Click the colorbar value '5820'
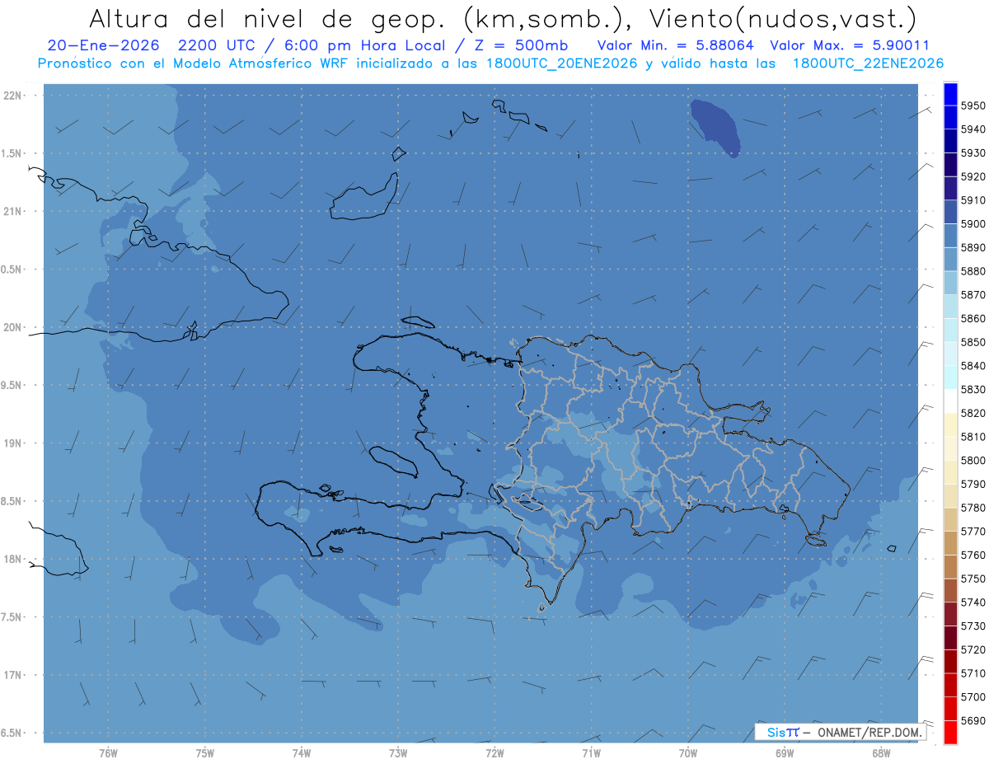Viewport: 989px width, 764px height. coord(973,413)
